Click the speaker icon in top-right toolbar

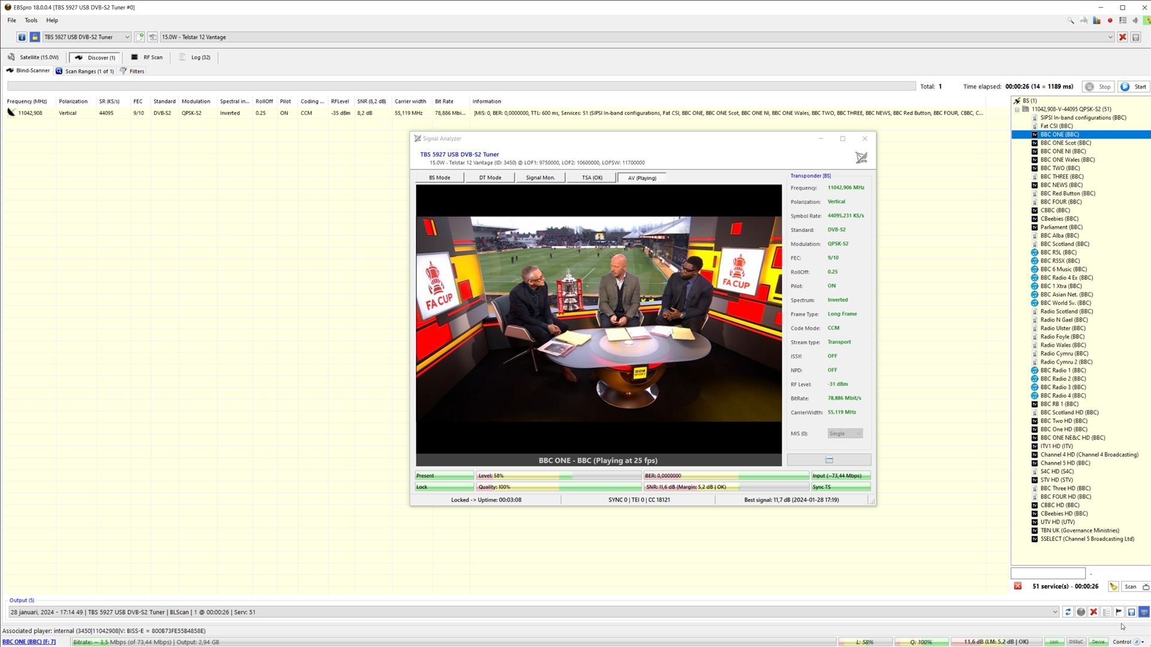(x=1135, y=20)
